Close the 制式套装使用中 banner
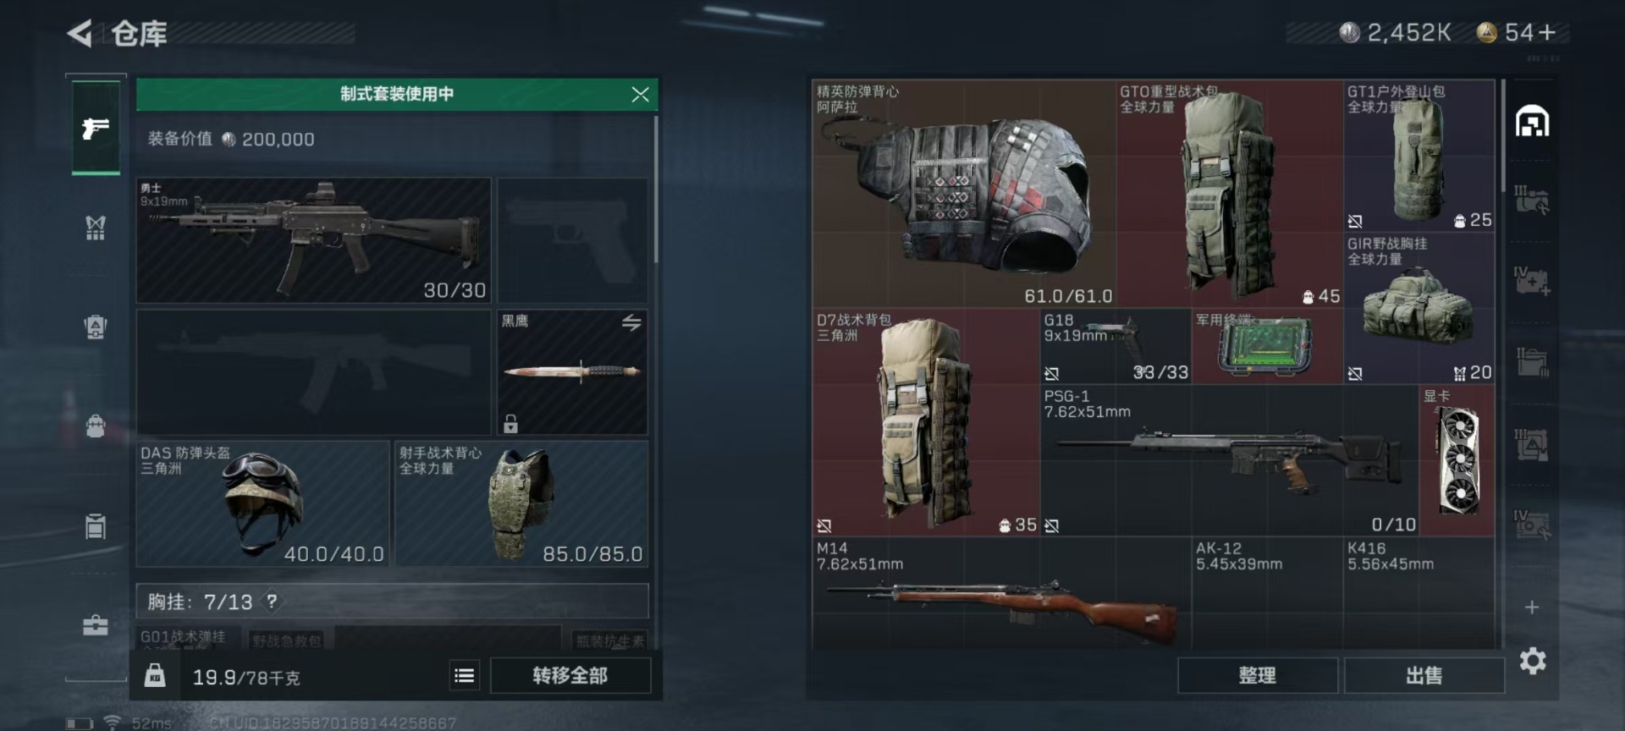The width and height of the screenshot is (1625, 731). (640, 95)
